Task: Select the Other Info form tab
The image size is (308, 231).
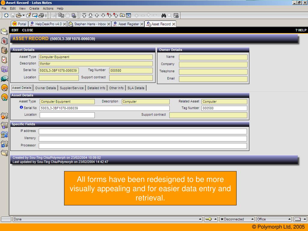Action: 116,88
